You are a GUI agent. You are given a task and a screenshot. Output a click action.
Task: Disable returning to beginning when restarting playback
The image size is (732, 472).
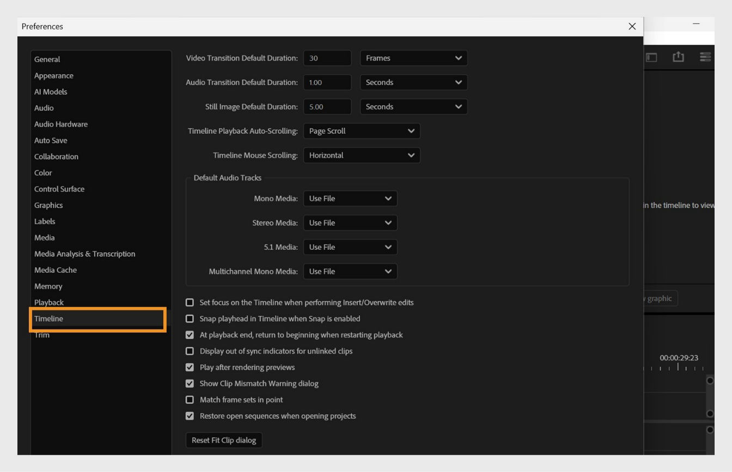click(190, 335)
